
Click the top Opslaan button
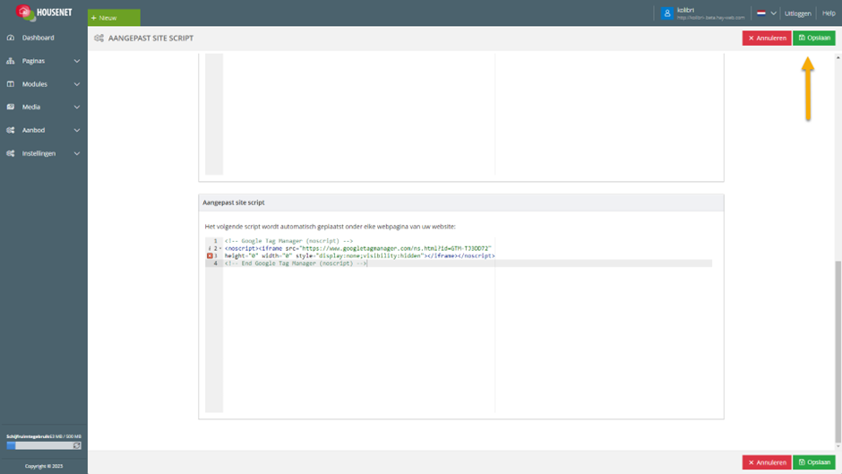[814, 39]
